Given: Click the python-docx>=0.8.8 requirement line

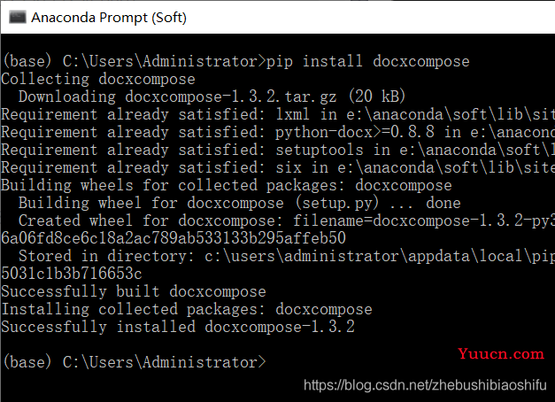Looking at the screenshot, I should coord(278,132).
